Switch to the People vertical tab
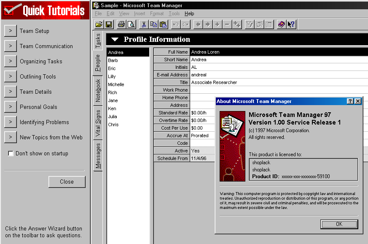368x244 pixels. click(98, 63)
